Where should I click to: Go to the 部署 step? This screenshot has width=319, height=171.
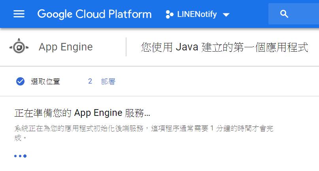click(108, 81)
